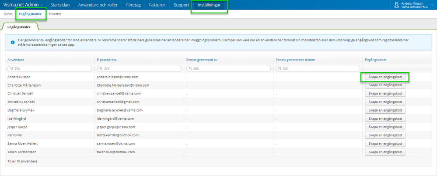This screenshot has width=437, height=176.
Task: Click email christian.sandell@visma.com
Action: point(119,93)
